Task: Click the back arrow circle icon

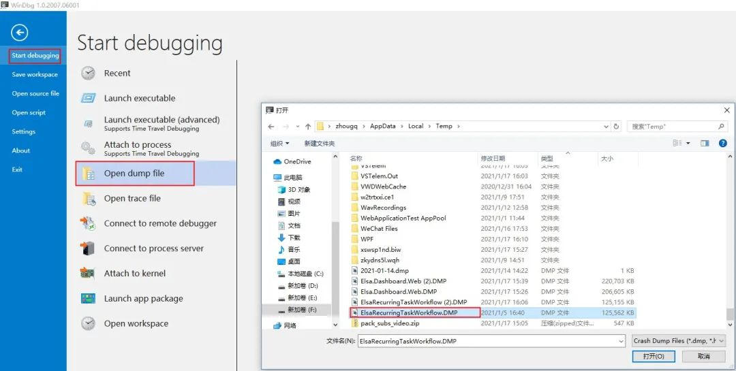Action: (20, 33)
